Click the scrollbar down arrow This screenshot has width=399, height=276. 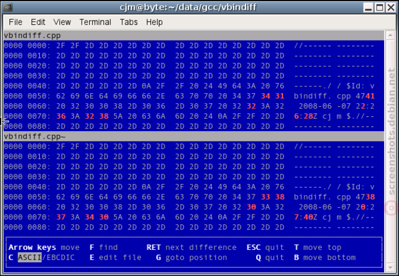pyautogui.click(x=390, y=267)
